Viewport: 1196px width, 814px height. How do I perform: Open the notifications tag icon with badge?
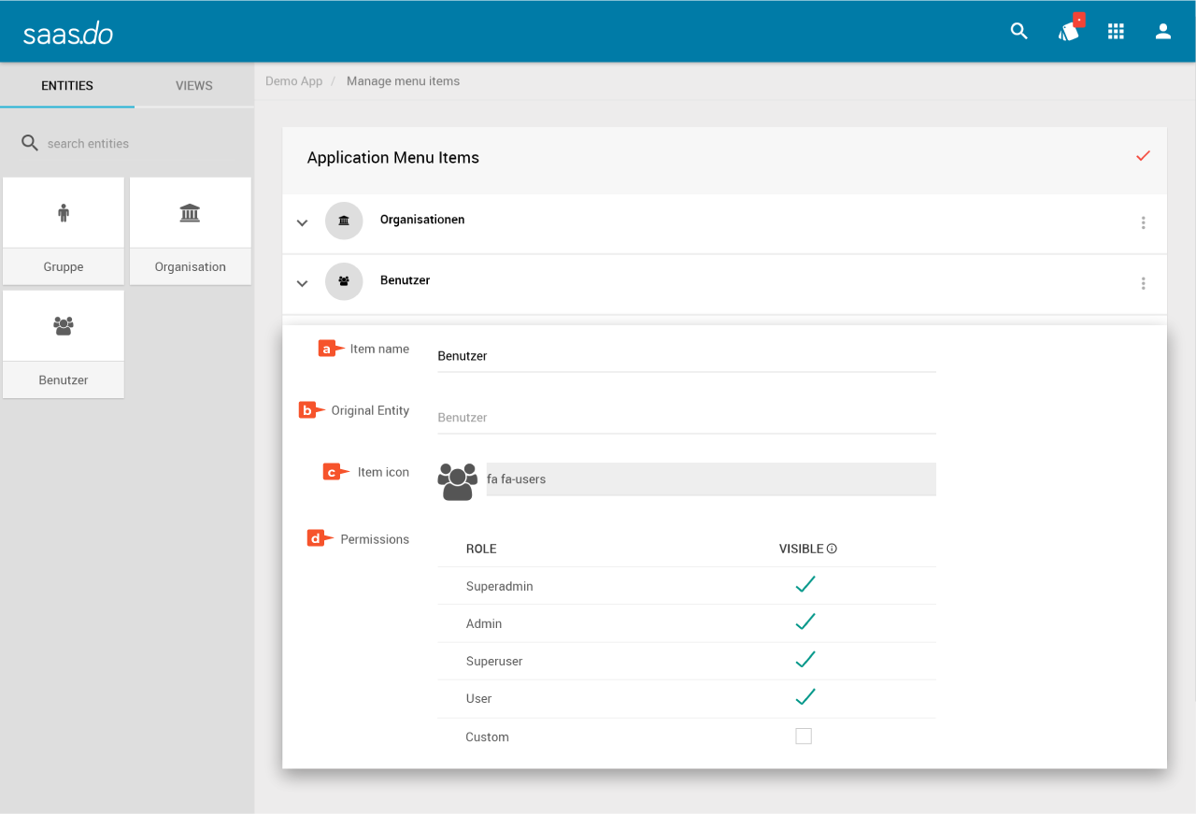tap(1069, 31)
